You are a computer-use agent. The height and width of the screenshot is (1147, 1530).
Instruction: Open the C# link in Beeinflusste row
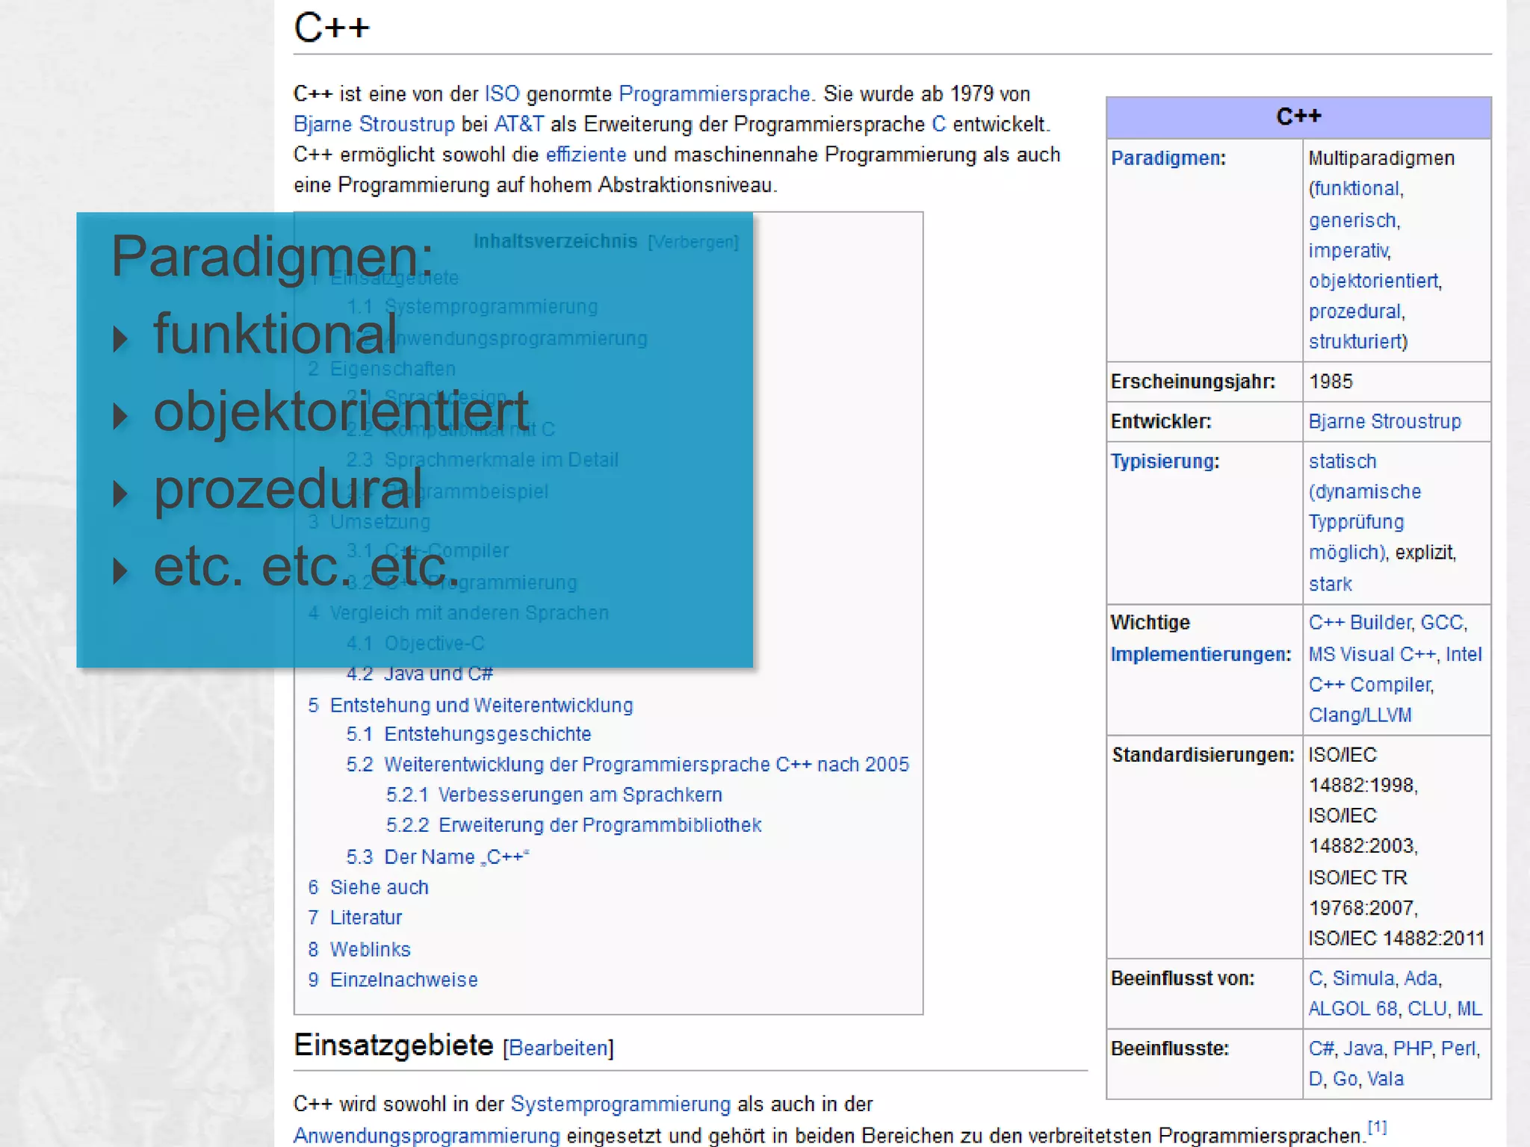click(x=1321, y=1049)
